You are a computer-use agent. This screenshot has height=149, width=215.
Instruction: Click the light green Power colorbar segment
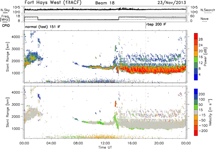pos(196,59)
